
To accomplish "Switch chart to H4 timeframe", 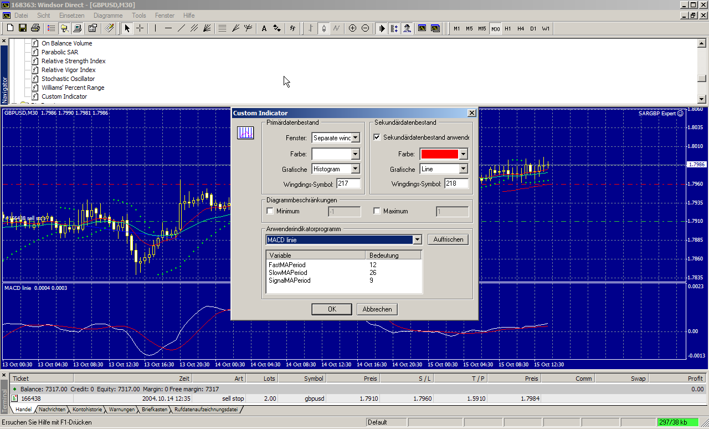I will coord(521,28).
